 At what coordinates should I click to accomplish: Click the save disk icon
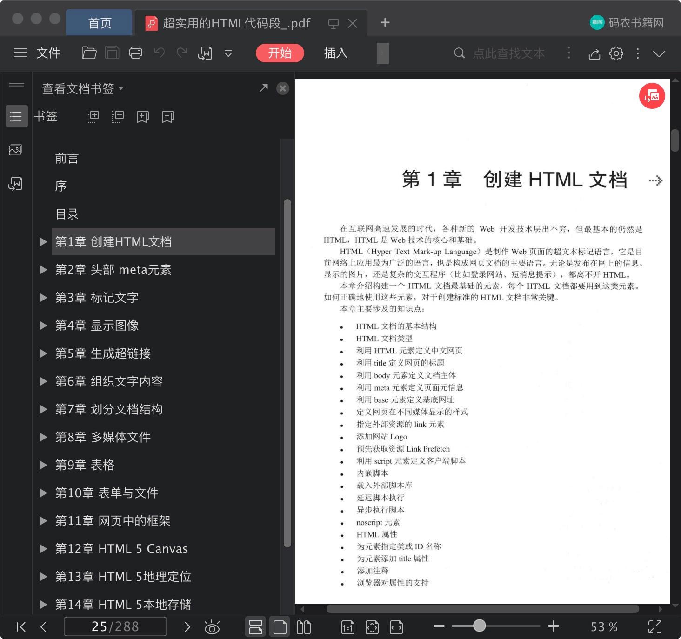(x=112, y=53)
